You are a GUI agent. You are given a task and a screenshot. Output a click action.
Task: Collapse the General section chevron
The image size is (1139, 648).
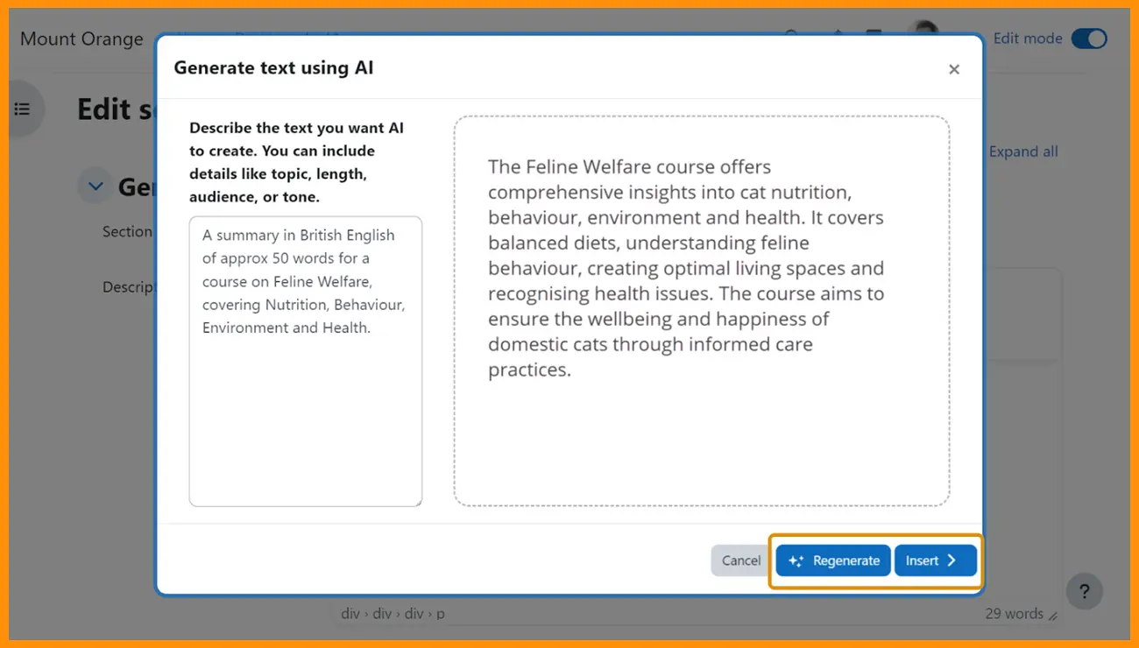96,186
